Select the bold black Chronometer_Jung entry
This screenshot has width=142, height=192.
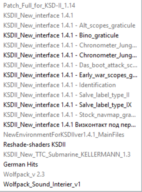[70, 55]
